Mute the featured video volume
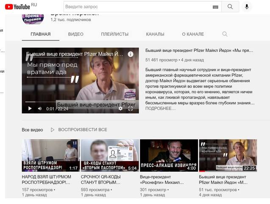270x204 pixels. pyautogui.click(x=40, y=108)
